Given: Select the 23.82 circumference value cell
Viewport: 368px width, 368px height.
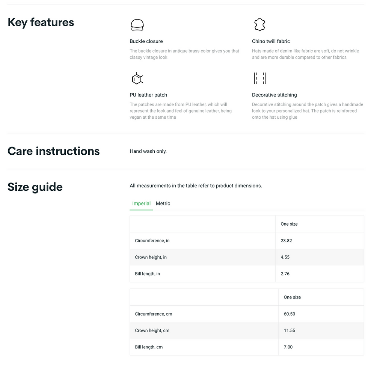Looking at the screenshot, I should point(320,241).
